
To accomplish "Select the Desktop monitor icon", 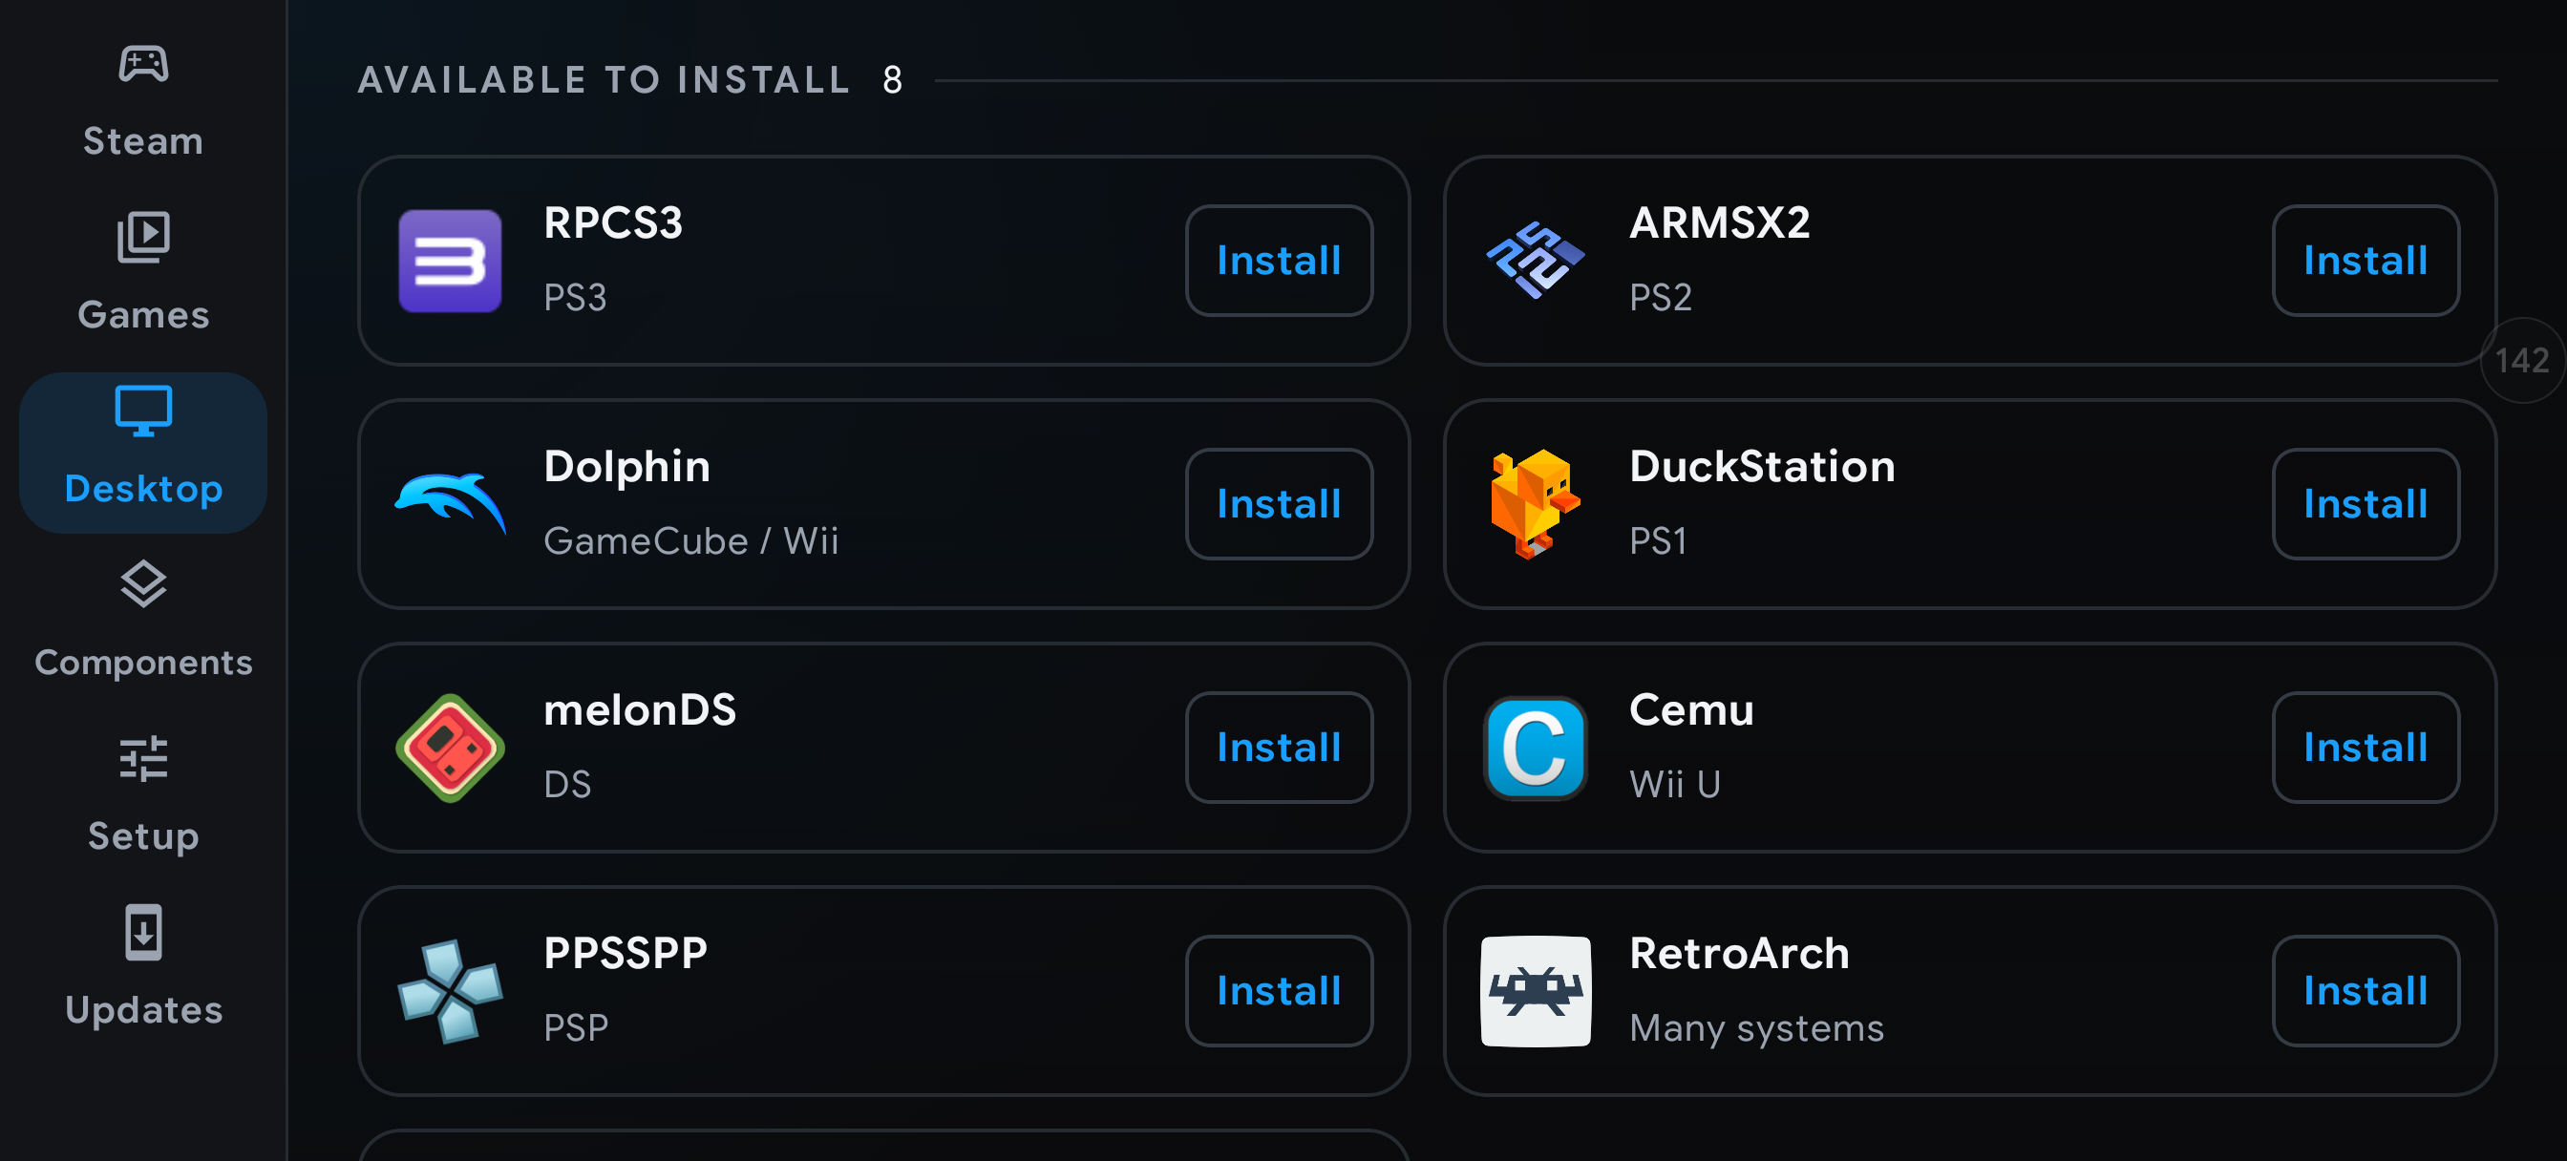I will point(143,411).
